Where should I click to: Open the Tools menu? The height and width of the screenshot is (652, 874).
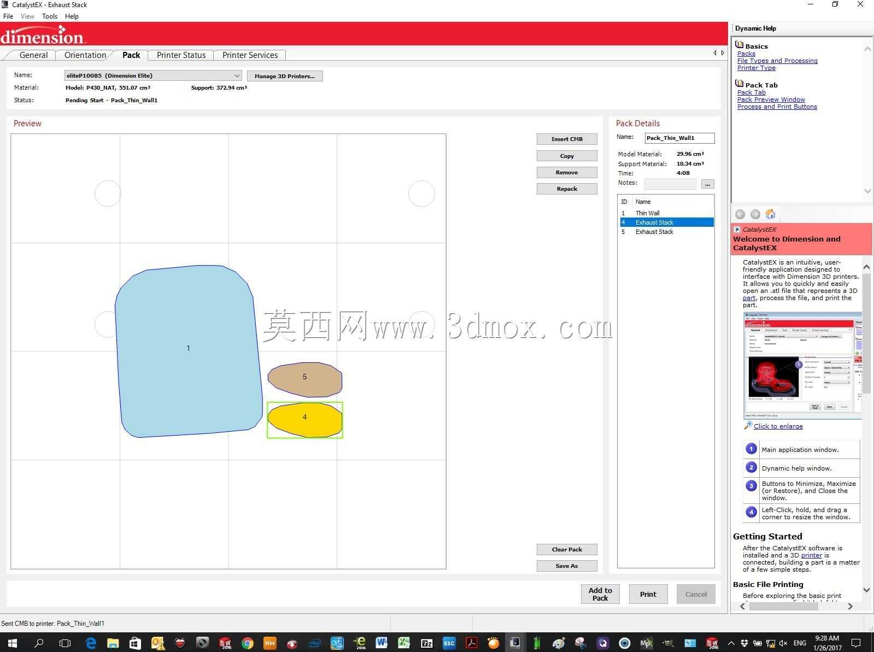[50, 16]
